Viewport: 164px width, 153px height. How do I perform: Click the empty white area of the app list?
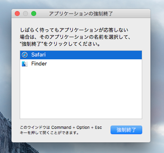[81, 94]
